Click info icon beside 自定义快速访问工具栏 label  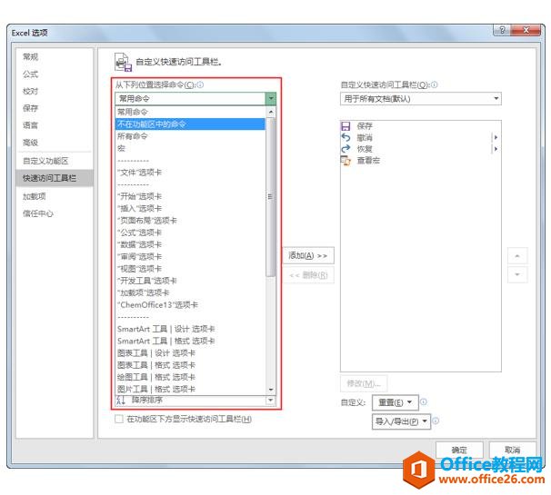pos(434,84)
